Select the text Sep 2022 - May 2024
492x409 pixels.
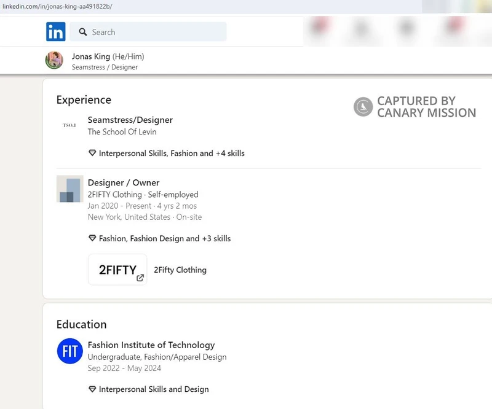[x=125, y=368]
